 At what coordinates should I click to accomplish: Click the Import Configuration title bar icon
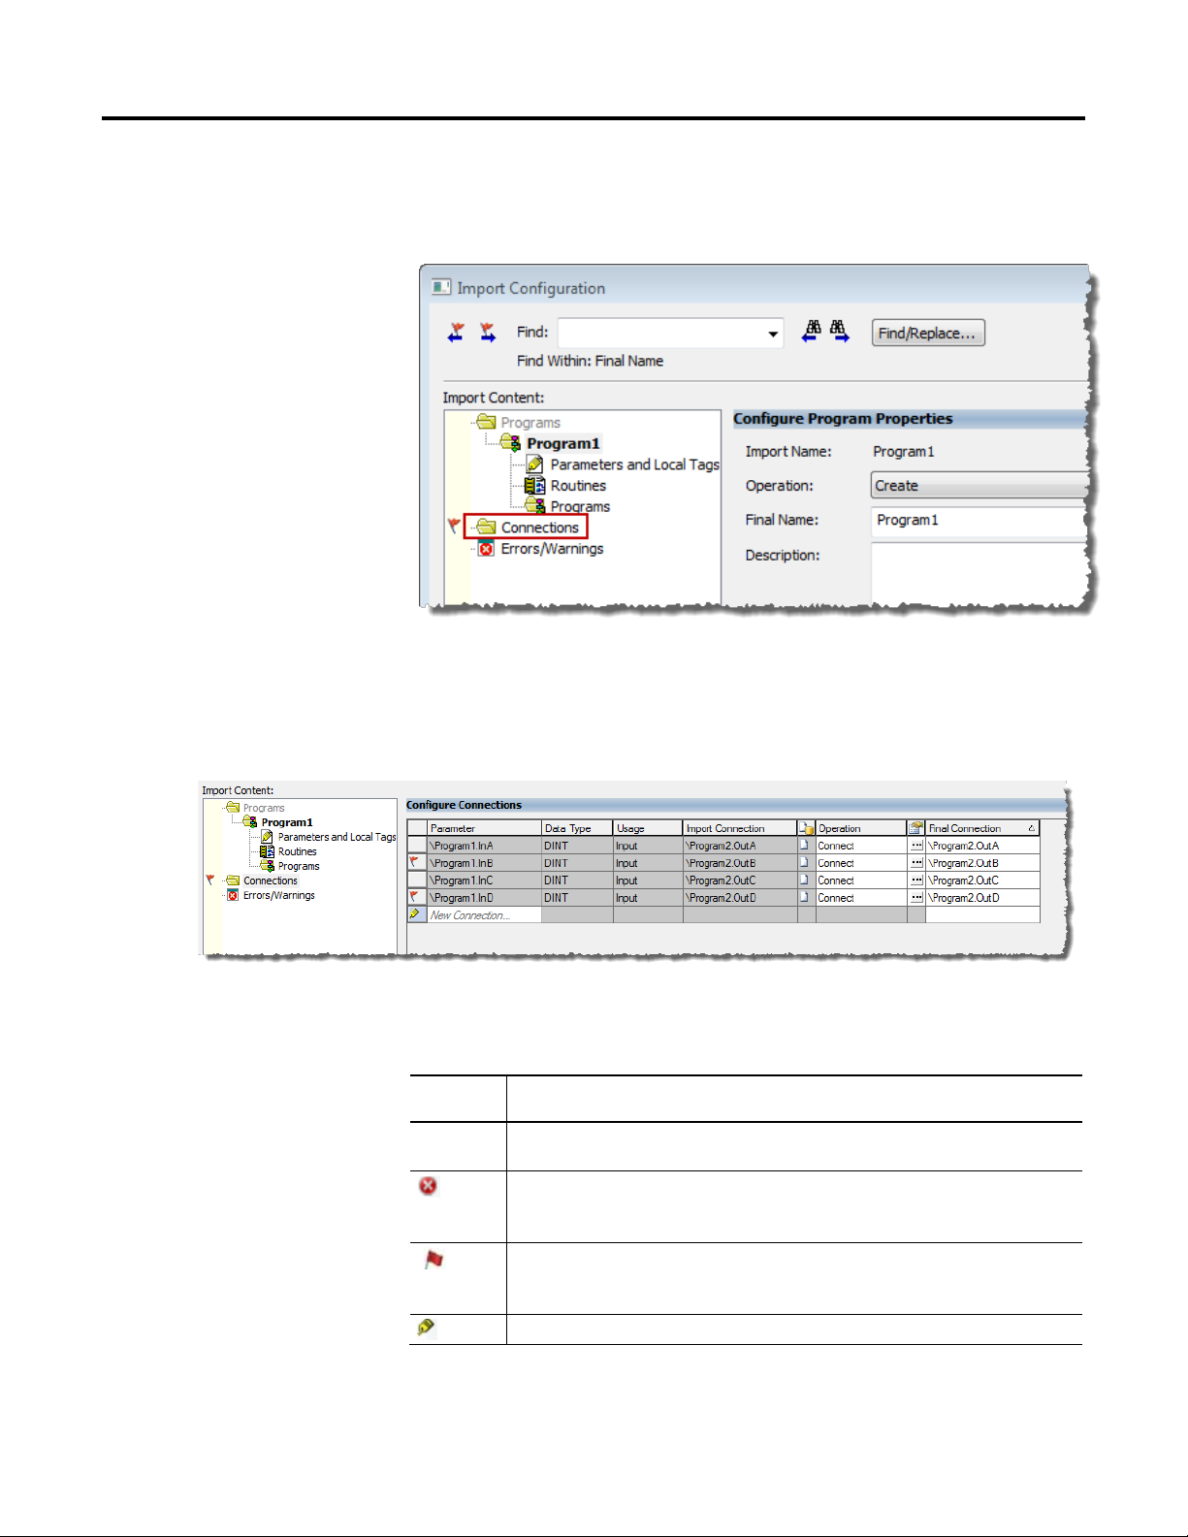click(441, 287)
